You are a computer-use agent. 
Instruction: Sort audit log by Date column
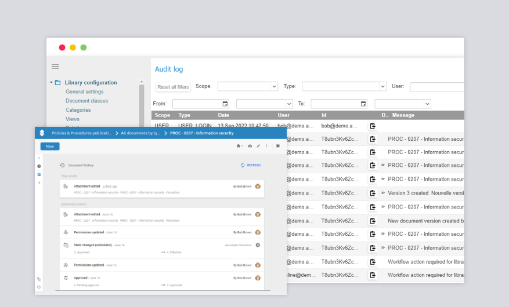tap(223, 115)
